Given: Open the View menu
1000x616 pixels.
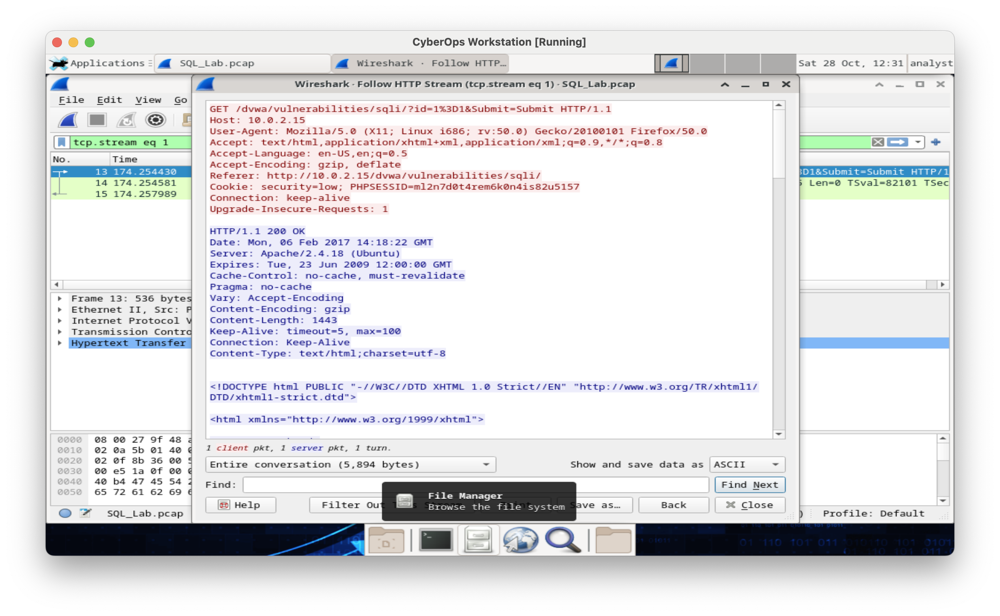Looking at the screenshot, I should tap(148, 100).
